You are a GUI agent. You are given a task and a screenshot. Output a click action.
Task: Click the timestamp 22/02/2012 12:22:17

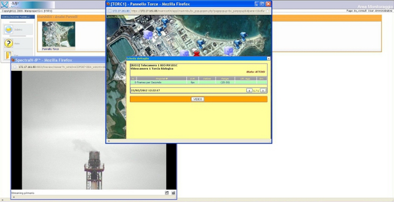[145, 91]
